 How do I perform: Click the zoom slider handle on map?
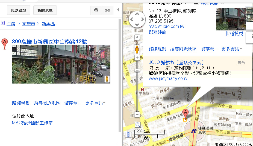click(x=137, y=70)
